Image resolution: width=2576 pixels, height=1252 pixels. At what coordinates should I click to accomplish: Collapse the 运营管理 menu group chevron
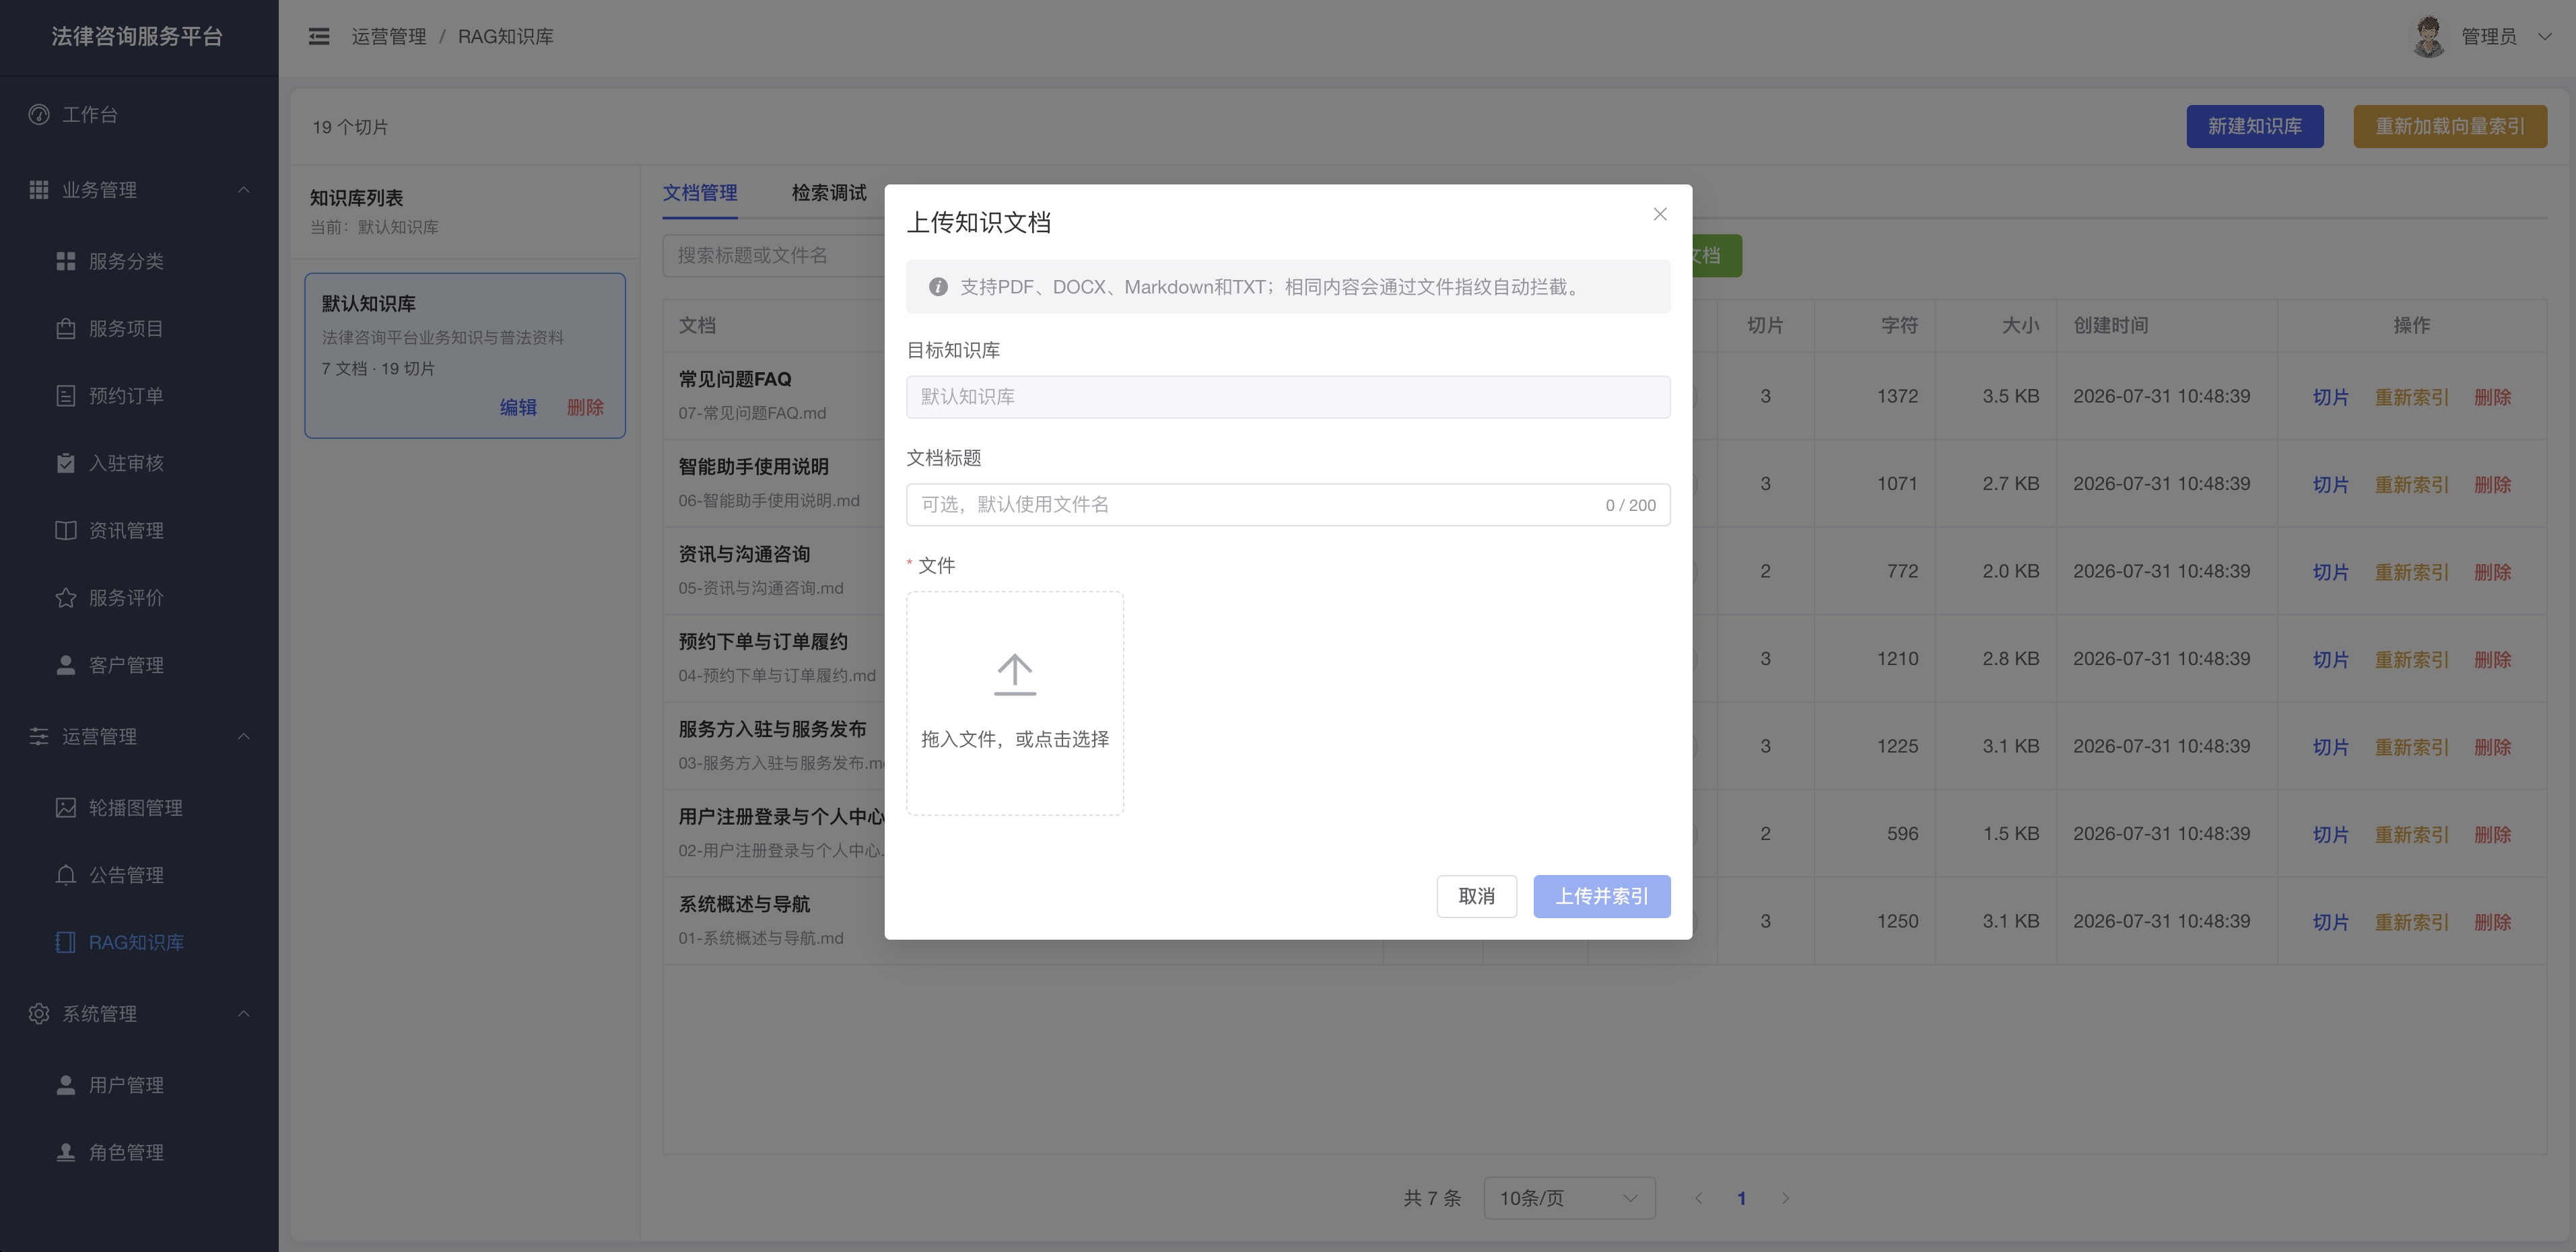pyautogui.click(x=244, y=737)
